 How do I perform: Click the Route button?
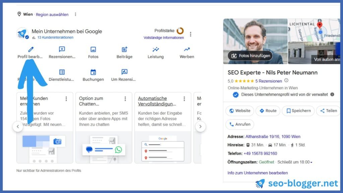(x=268, y=111)
